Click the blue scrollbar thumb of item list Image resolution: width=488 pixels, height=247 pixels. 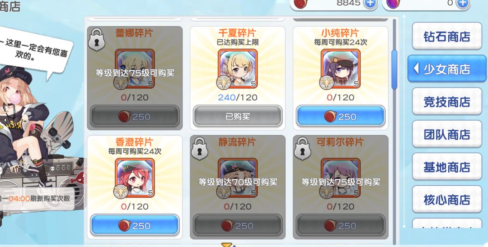(394, 69)
